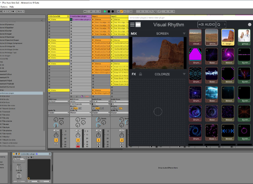Solo track 1 with its S button
The width and height of the screenshot is (253, 184).
coord(56,144)
